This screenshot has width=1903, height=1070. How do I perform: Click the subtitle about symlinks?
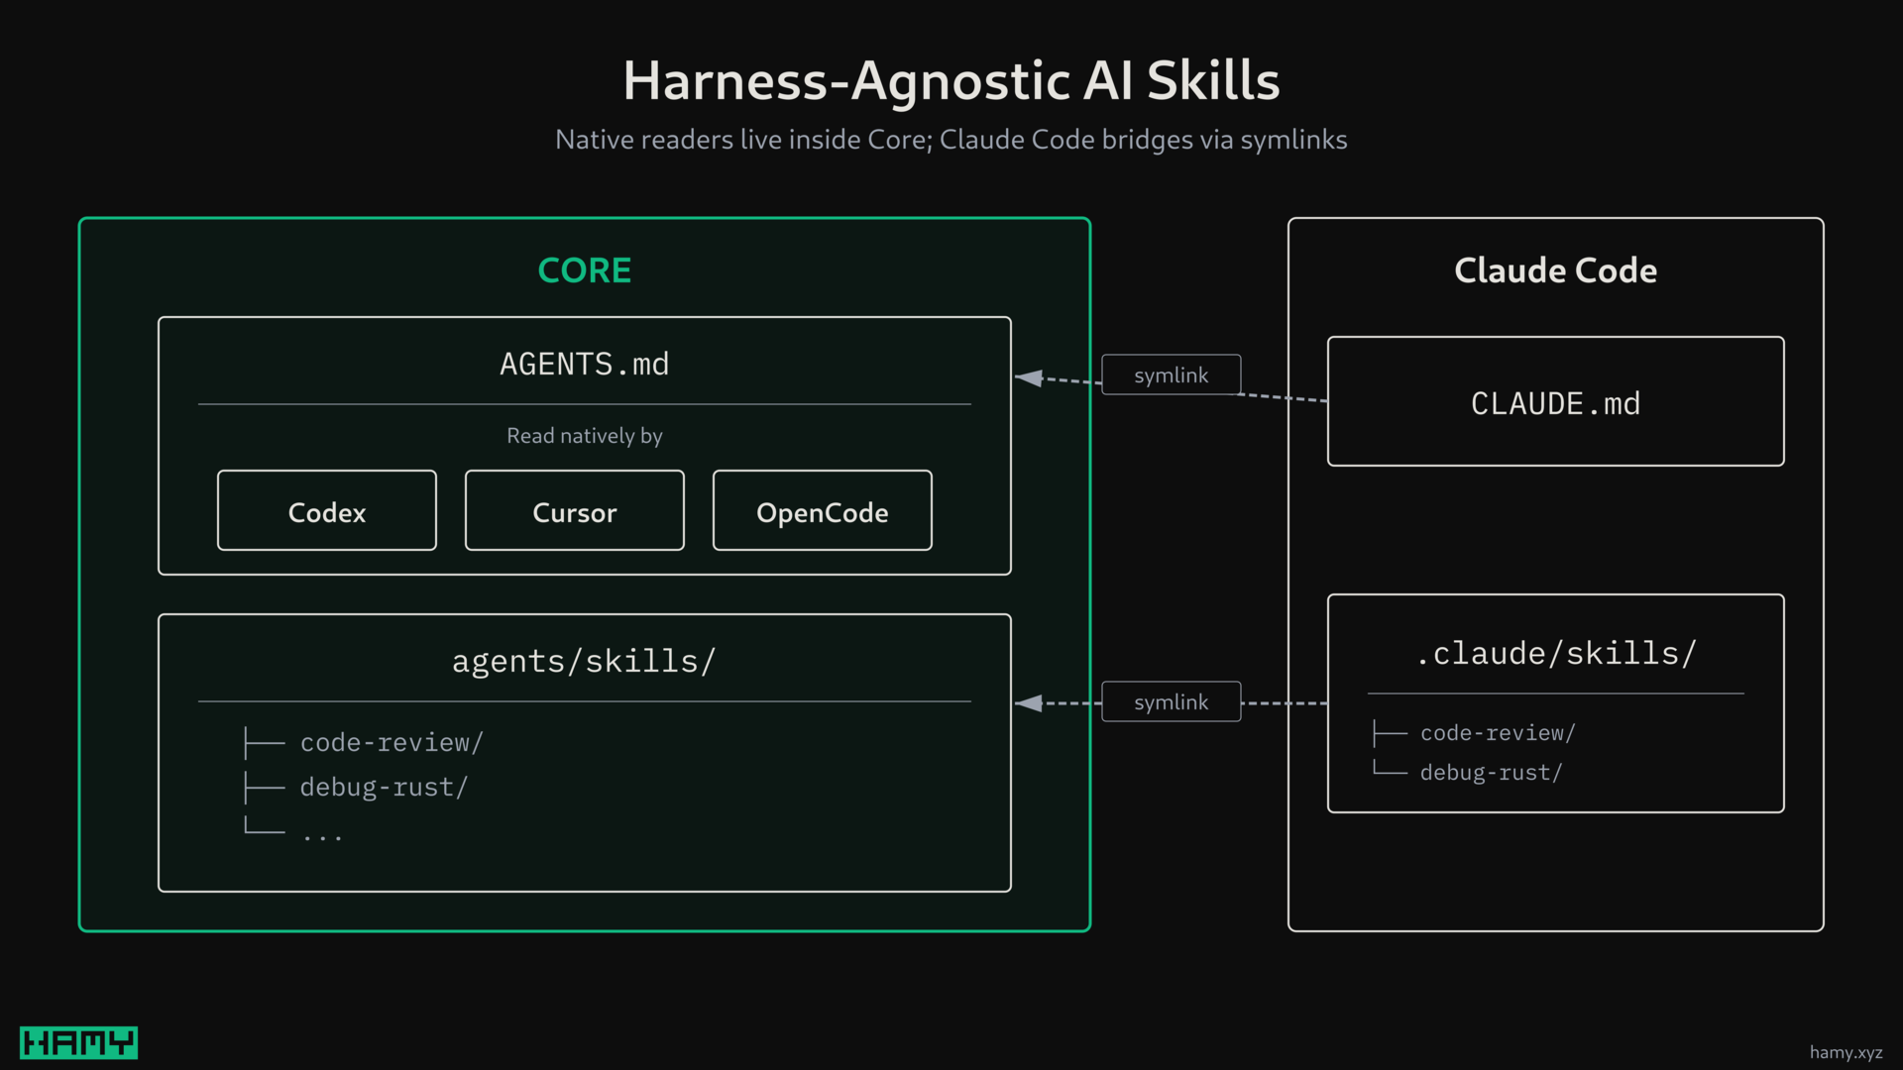pyautogui.click(x=951, y=140)
